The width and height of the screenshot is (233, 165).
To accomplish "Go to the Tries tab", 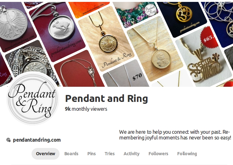I will pyautogui.click(x=109, y=154).
